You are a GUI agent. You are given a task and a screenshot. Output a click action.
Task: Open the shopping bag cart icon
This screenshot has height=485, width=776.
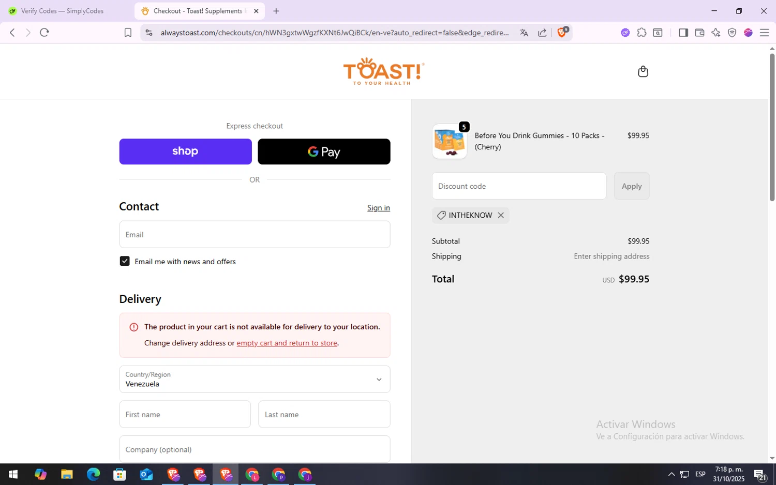643,71
